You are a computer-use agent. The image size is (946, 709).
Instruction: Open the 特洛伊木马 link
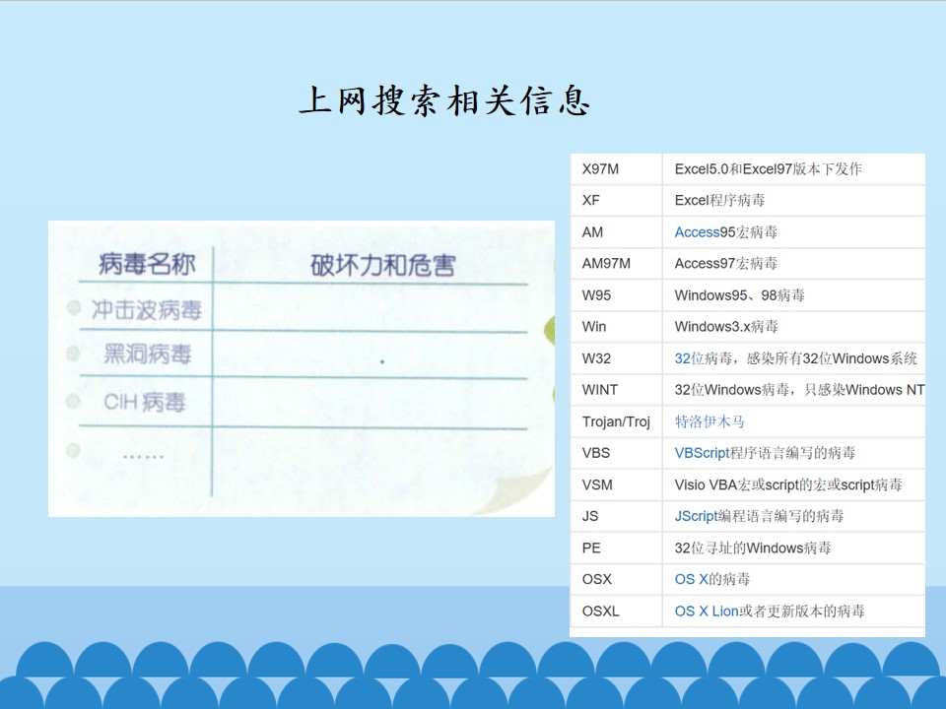tap(709, 421)
